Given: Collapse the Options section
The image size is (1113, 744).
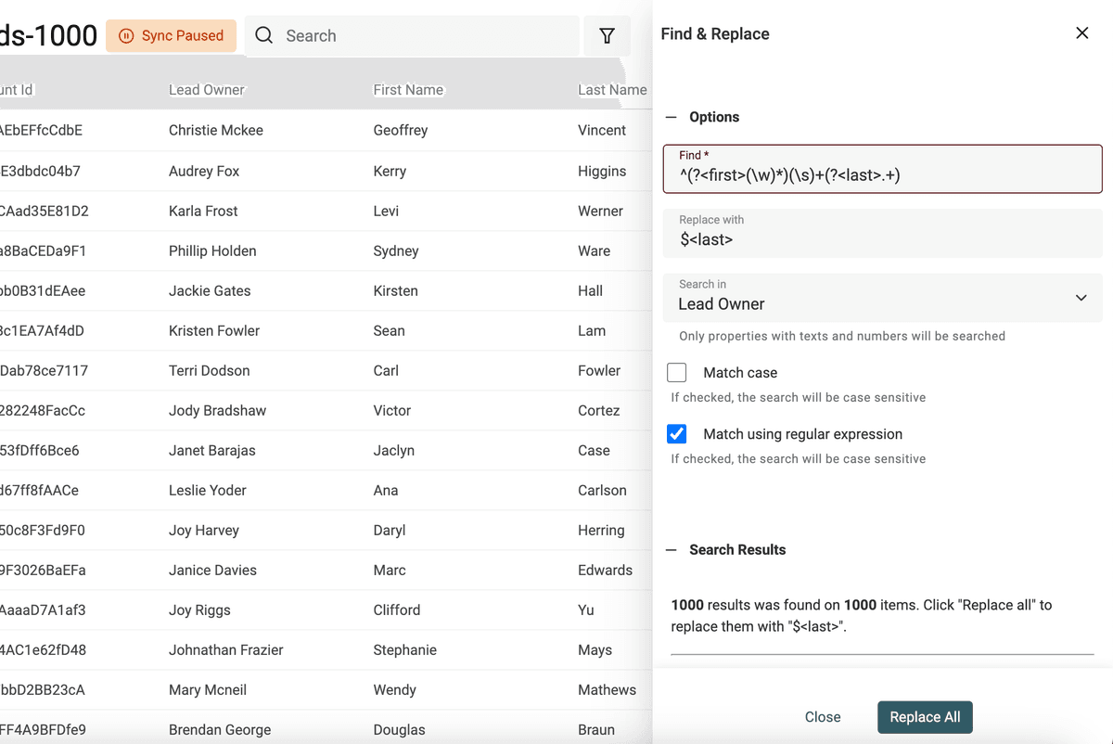Looking at the screenshot, I should click(x=672, y=117).
